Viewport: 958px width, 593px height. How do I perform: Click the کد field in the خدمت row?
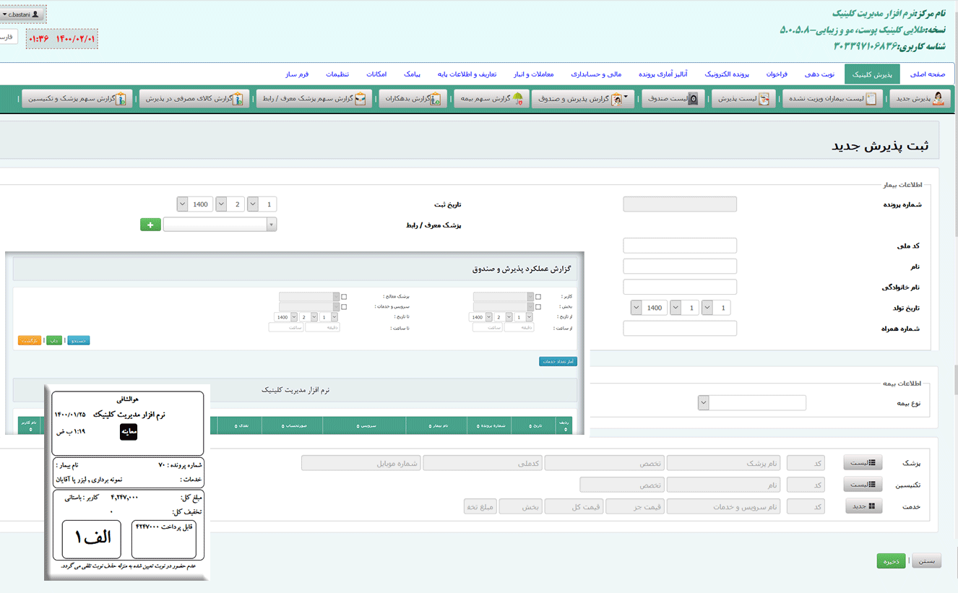[806, 506]
